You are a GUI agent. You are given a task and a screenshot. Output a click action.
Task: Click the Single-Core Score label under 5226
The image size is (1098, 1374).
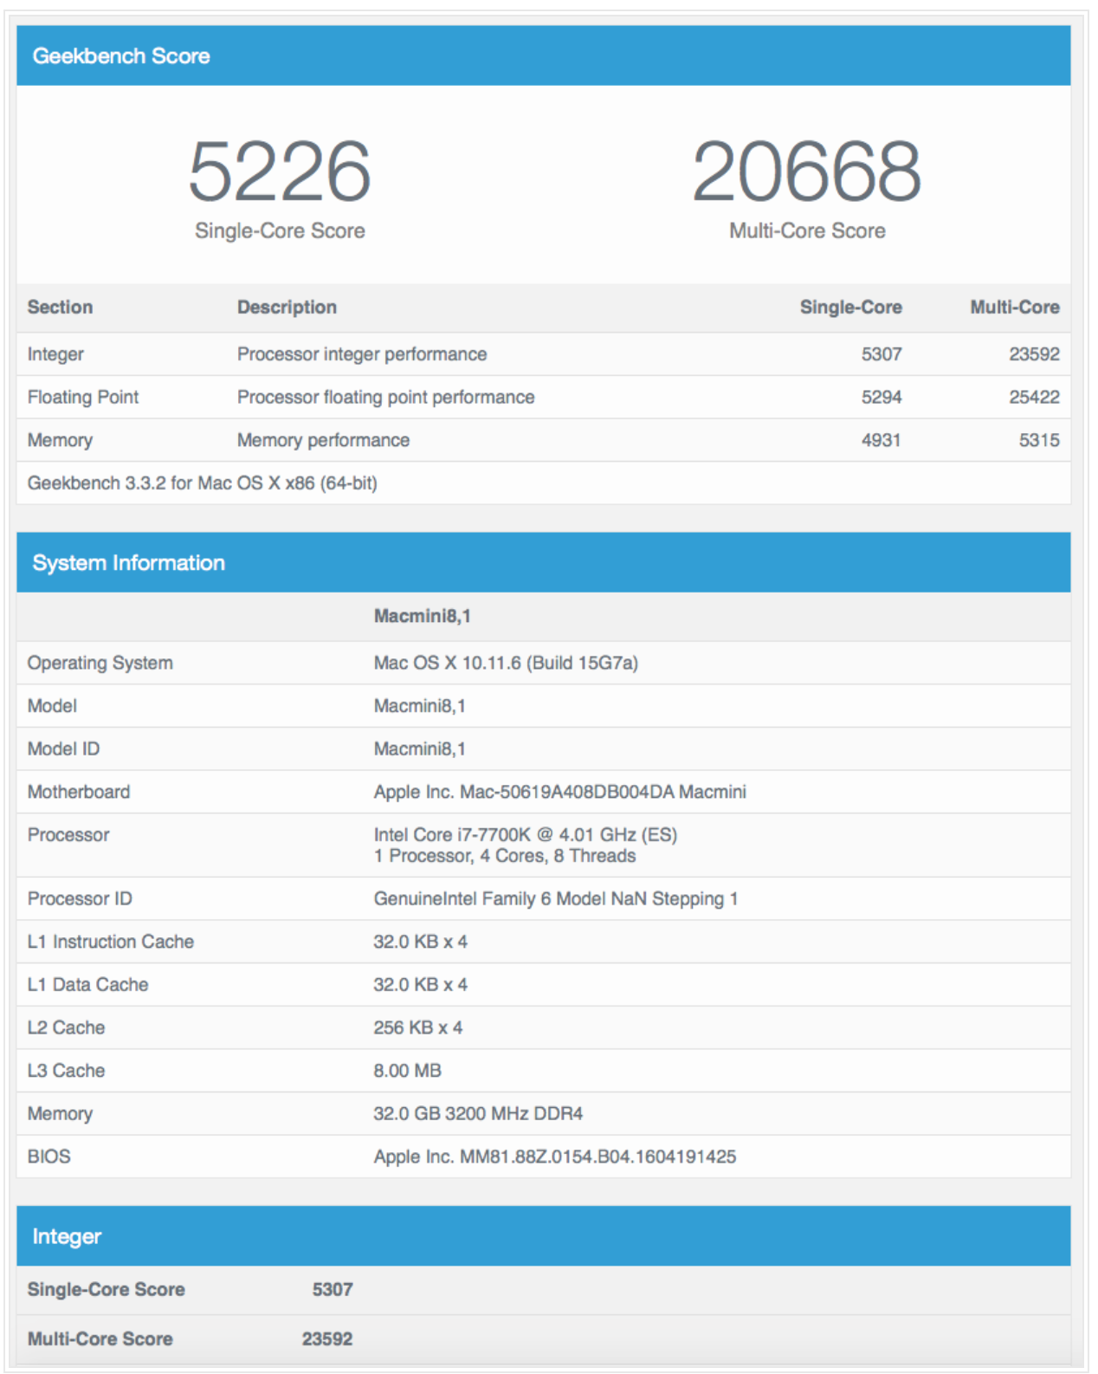pos(280,230)
